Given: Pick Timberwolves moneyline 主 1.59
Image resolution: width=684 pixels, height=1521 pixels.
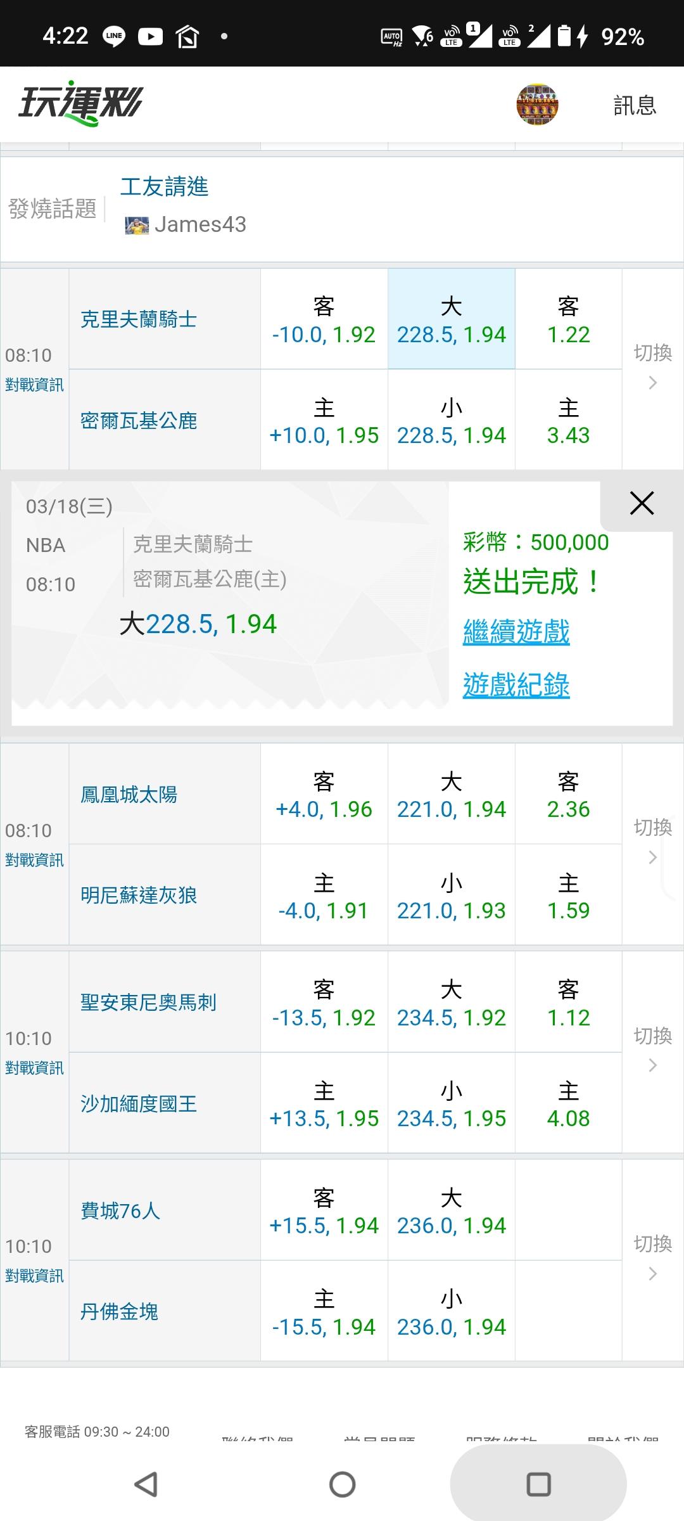Looking at the screenshot, I should 568,896.
